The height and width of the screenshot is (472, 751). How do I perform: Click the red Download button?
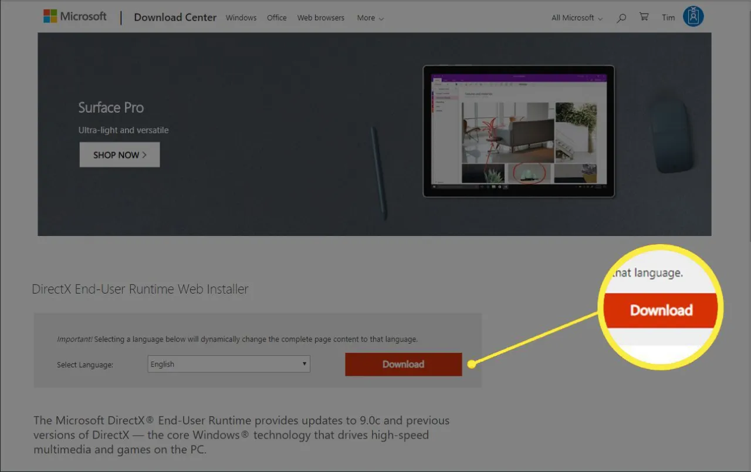coord(403,364)
